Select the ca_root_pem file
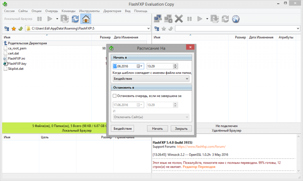The width and height of the screenshot is (303, 181). coord(17,48)
